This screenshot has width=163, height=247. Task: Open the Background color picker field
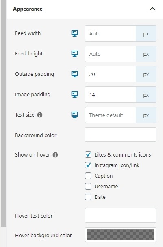(x=121, y=135)
